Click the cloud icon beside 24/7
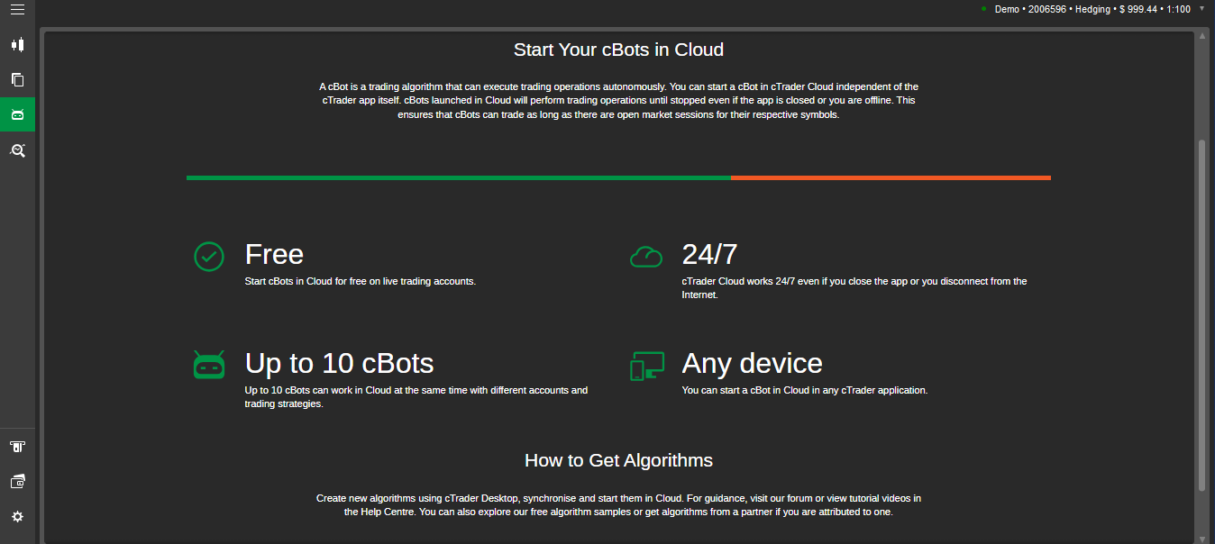The width and height of the screenshot is (1215, 544). coord(646,258)
